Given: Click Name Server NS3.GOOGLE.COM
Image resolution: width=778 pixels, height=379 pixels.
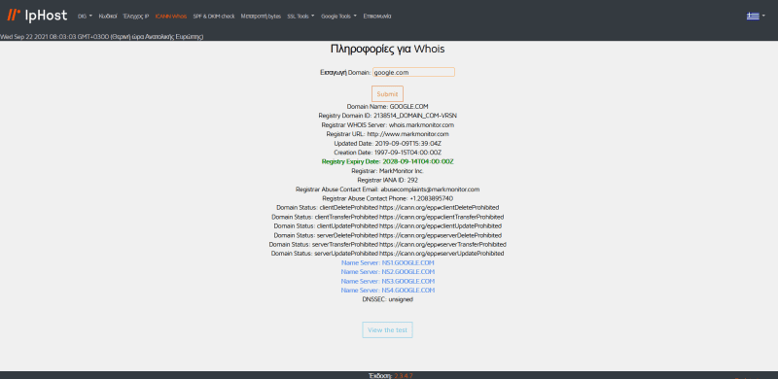Looking at the screenshot, I should pos(387,281).
